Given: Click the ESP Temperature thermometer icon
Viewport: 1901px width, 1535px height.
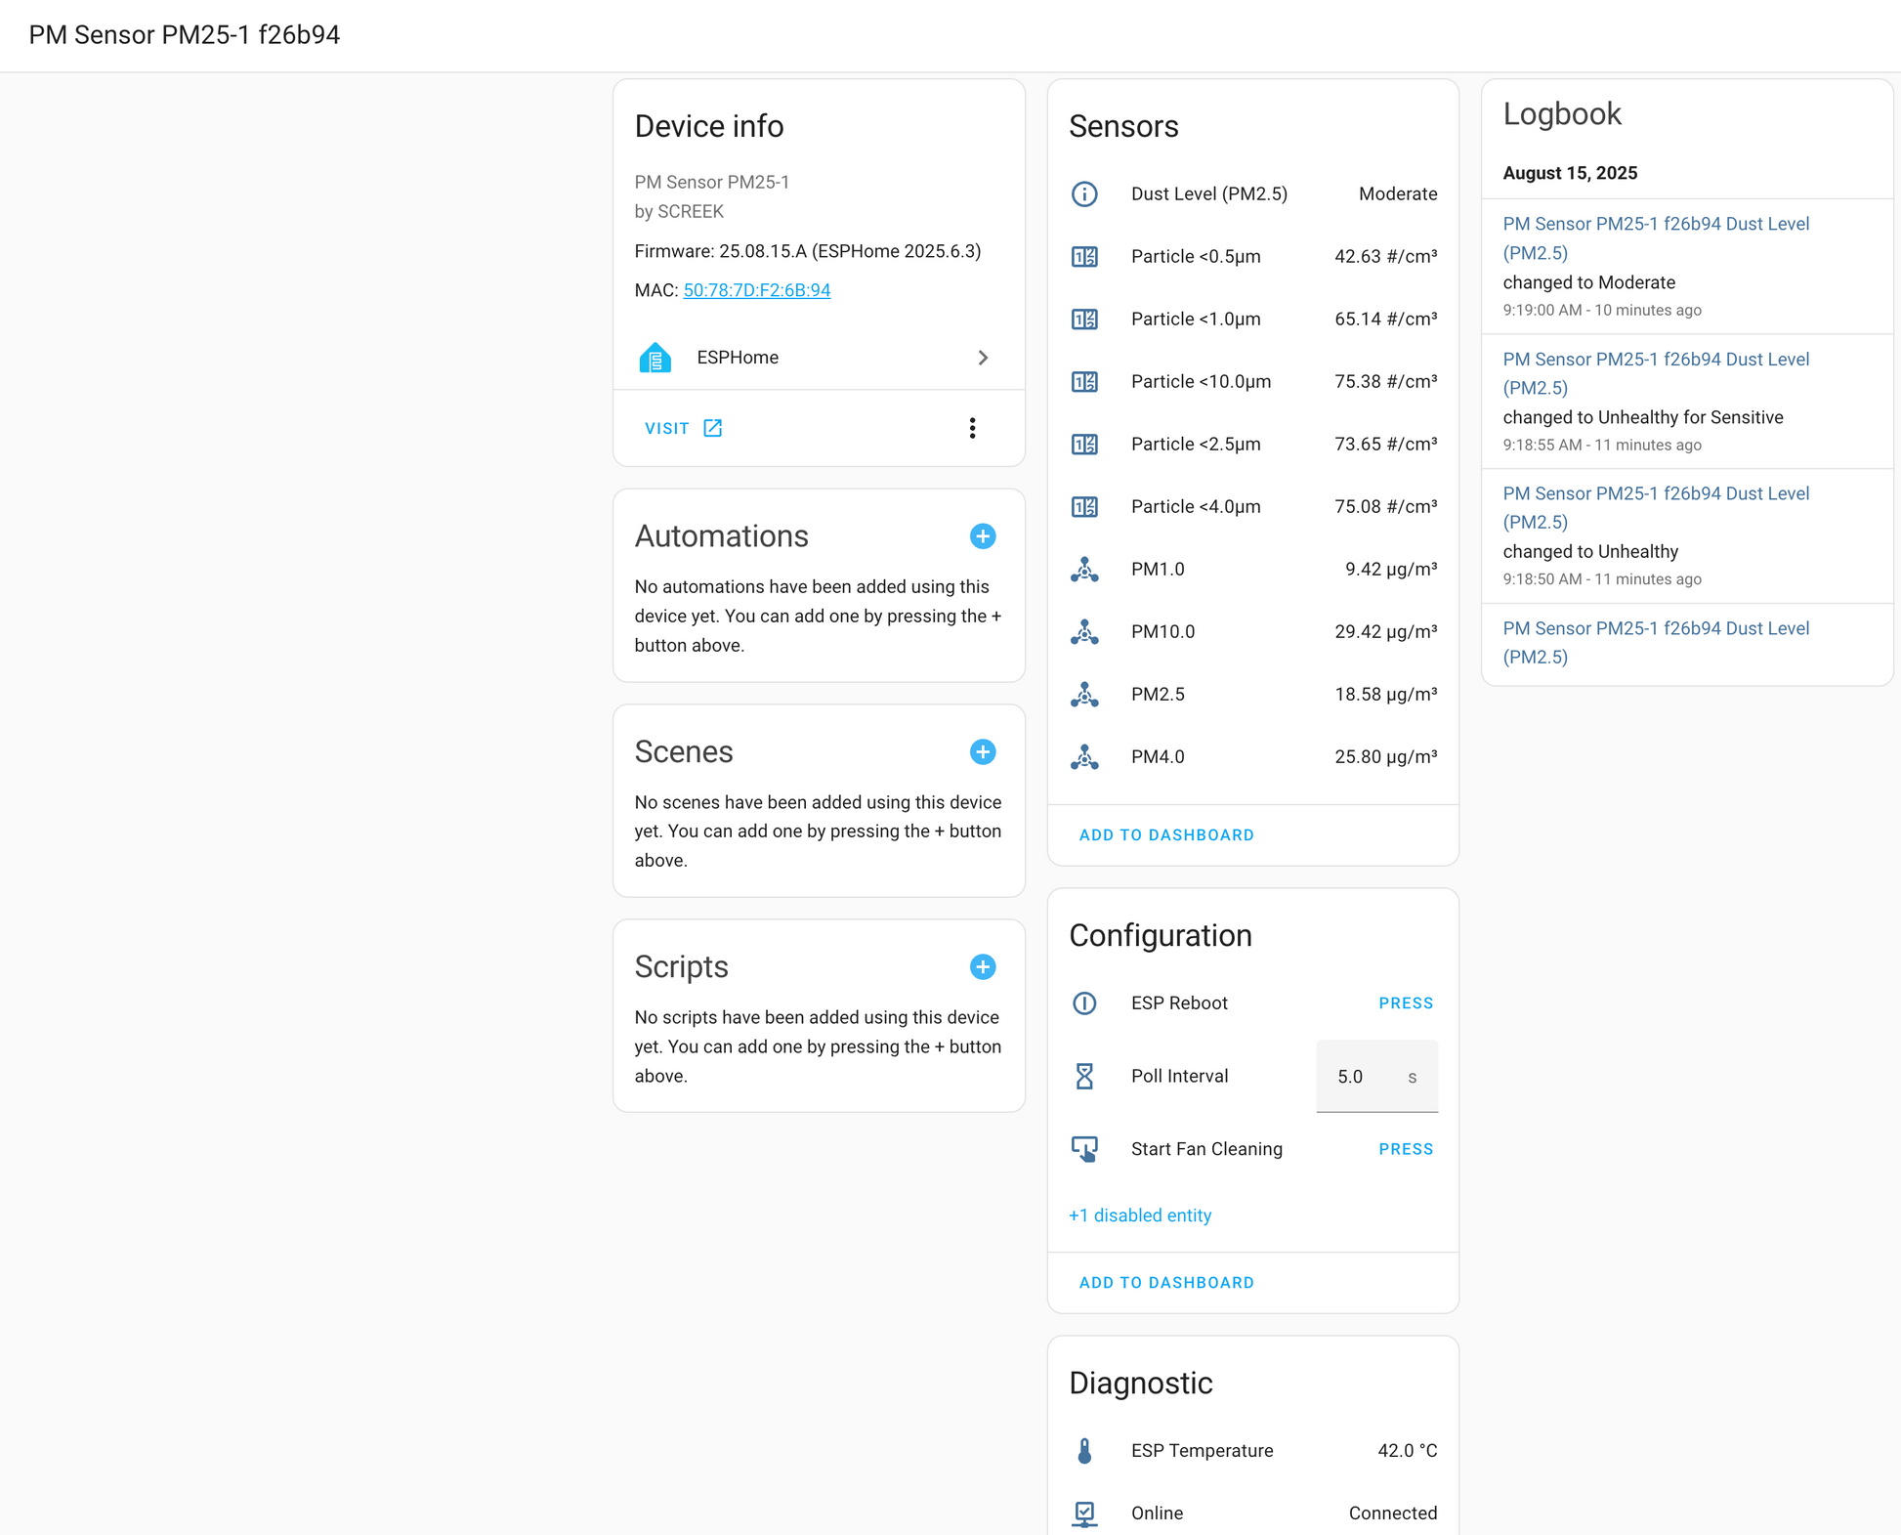Looking at the screenshot, I should [x=1084, y=1450].
